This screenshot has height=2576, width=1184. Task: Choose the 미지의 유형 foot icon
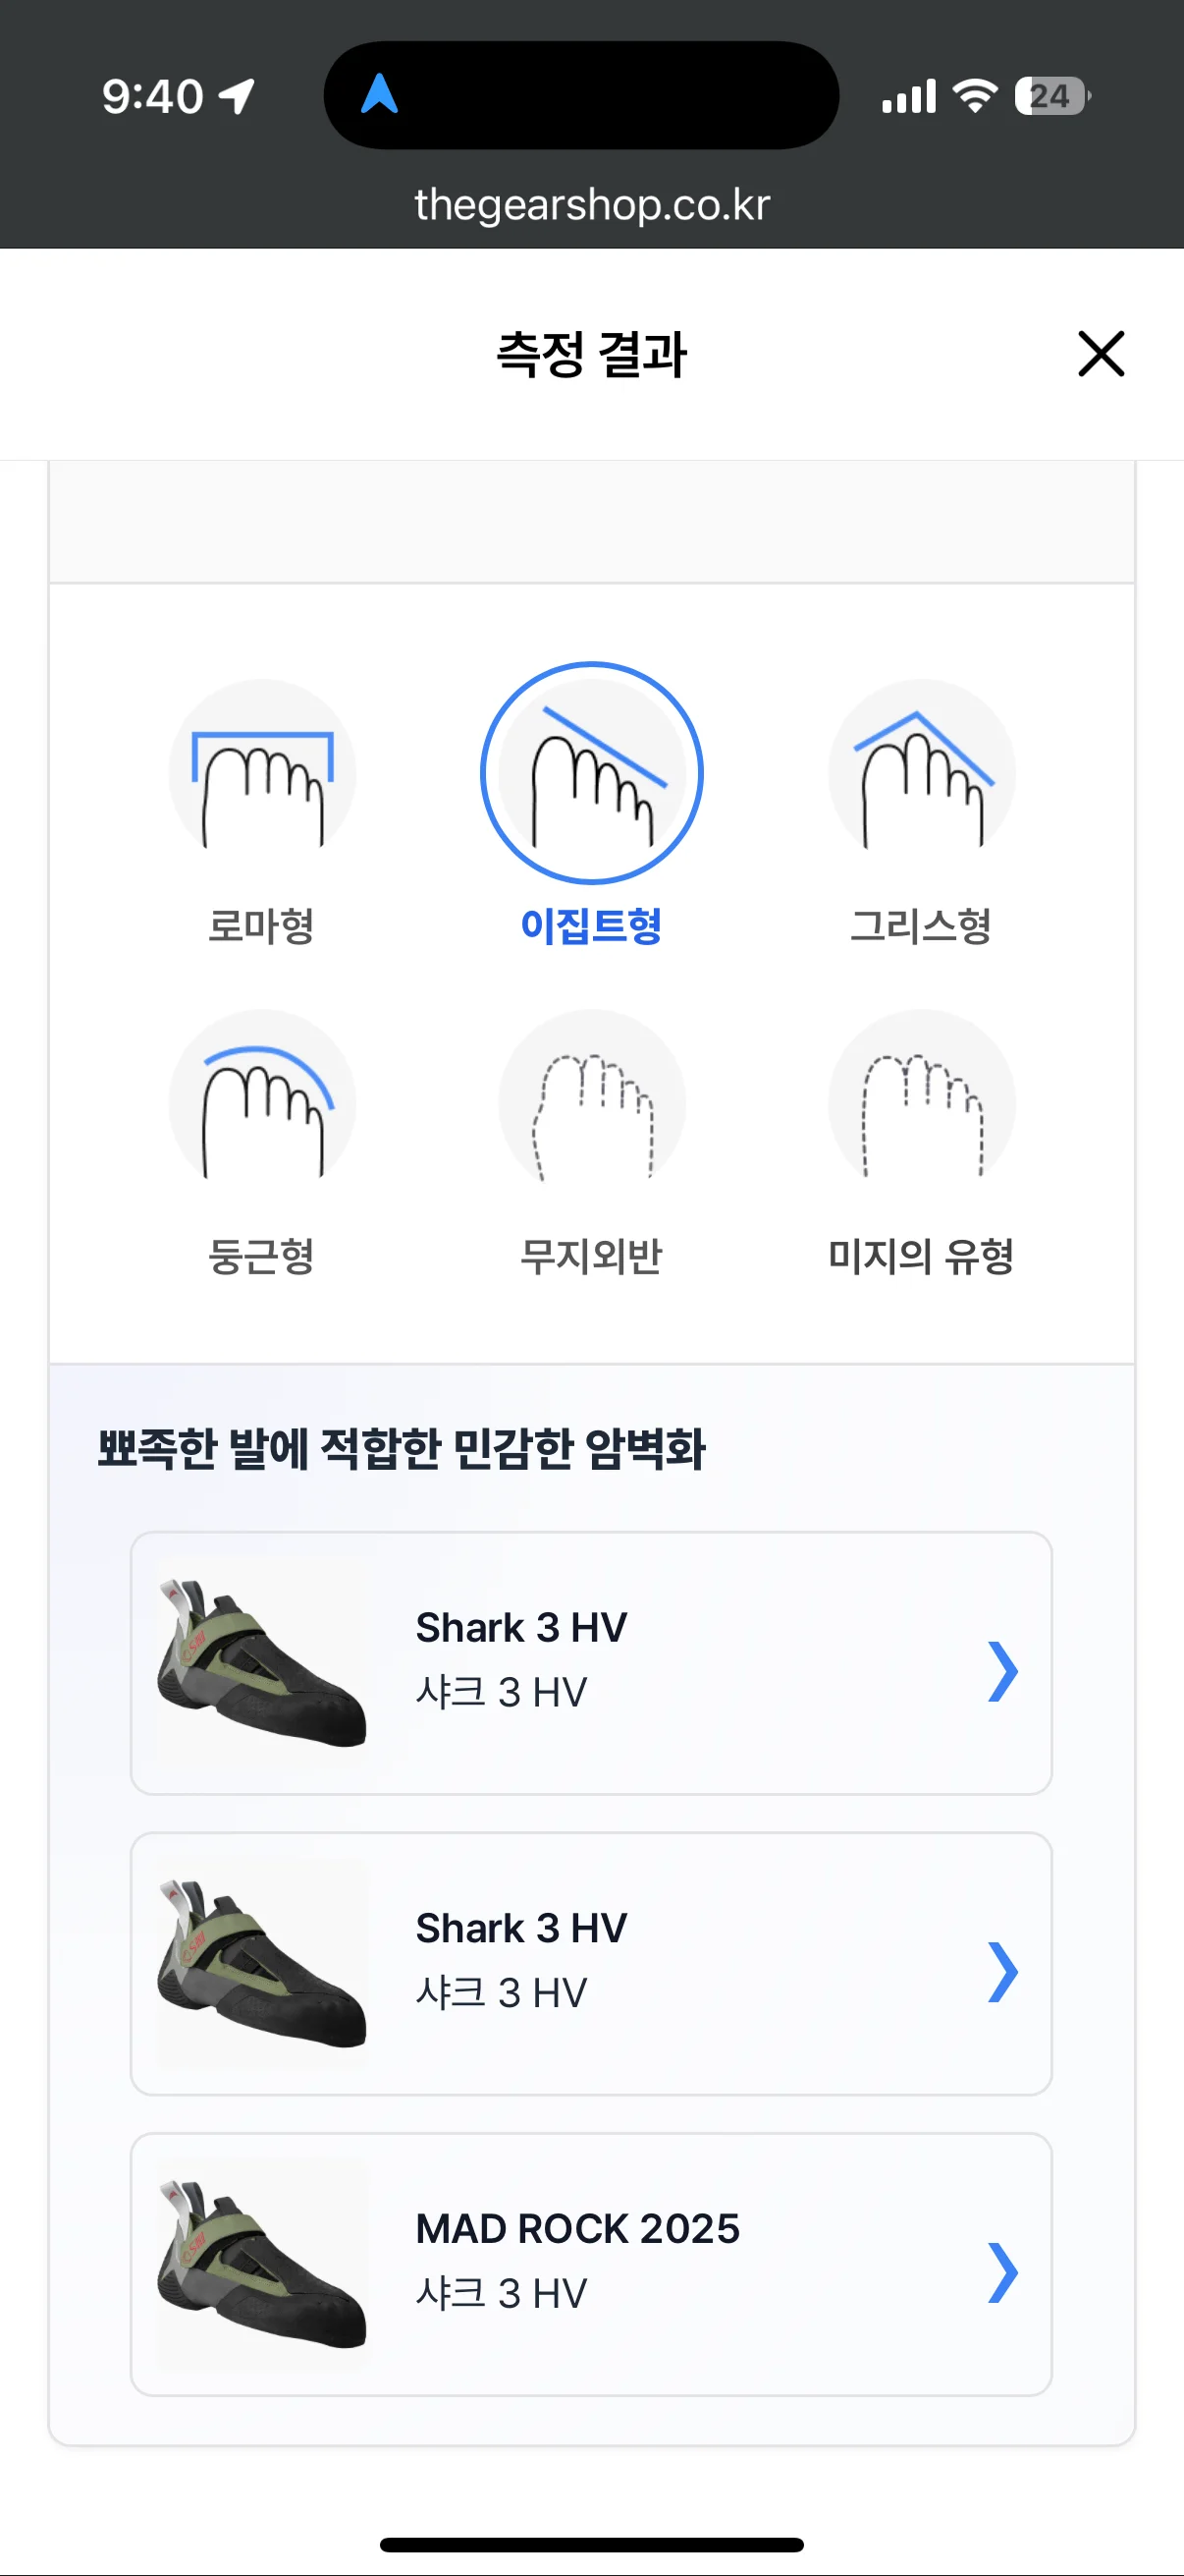coord(921,1103)
